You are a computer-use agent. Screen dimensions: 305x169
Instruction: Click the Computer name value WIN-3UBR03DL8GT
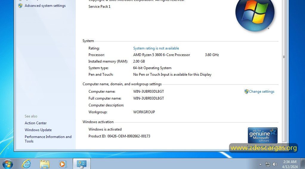pyautogui.click(x=148, y=92)
